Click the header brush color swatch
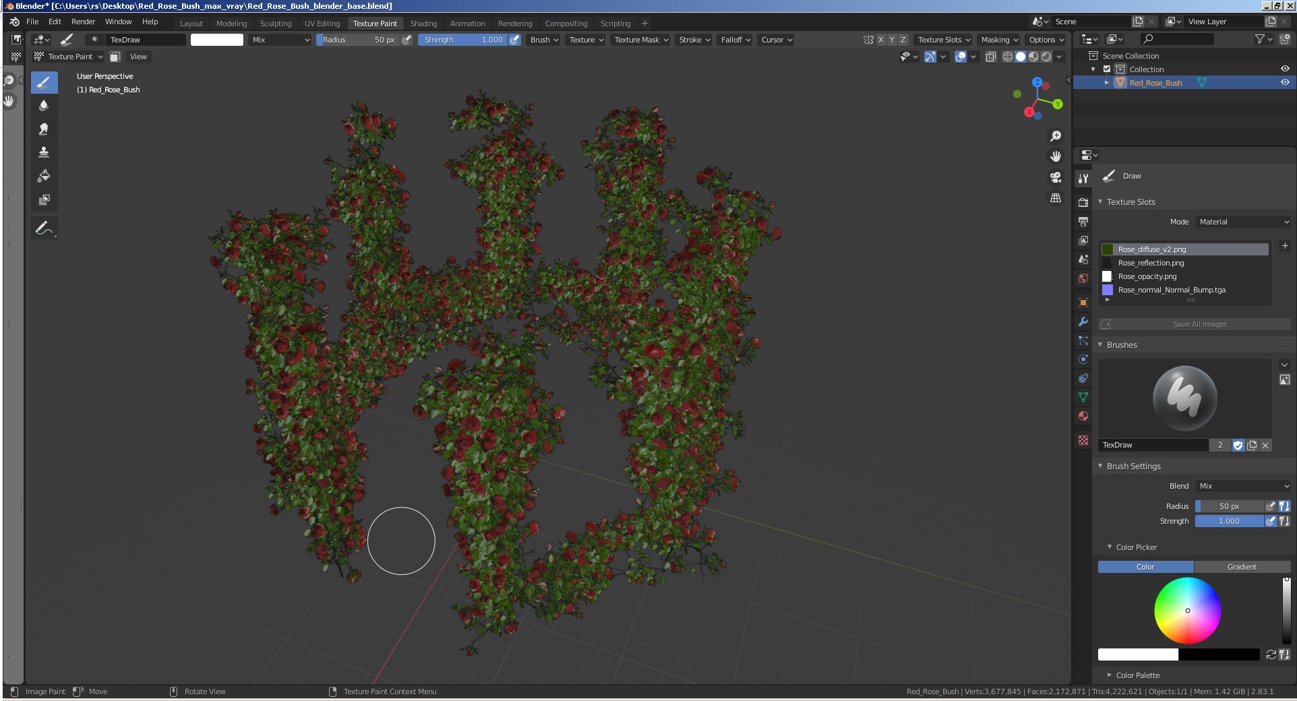 click(x=217, y=40)
